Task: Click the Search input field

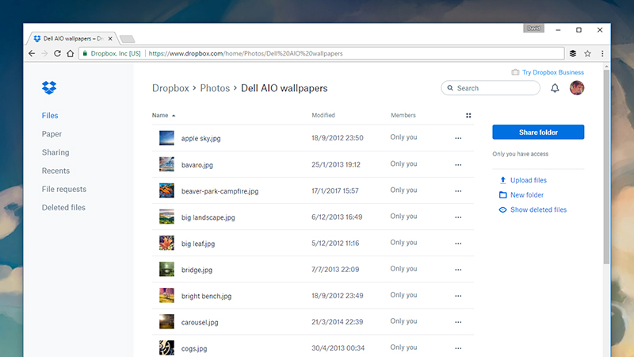Action: (x=491, y=88)
